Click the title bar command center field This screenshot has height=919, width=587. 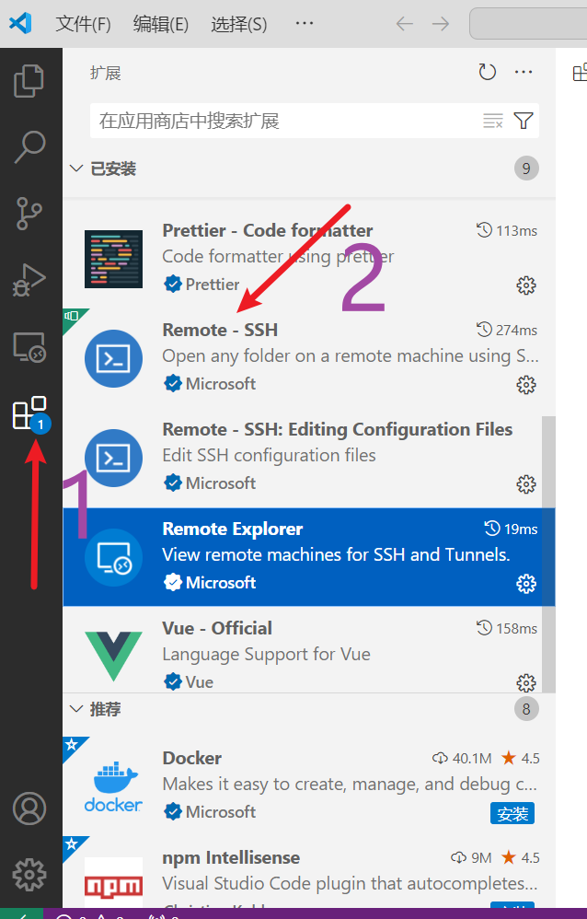coord(528,23)
